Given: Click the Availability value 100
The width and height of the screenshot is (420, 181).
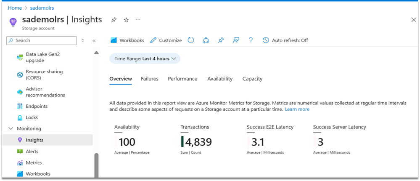Looking at the screenshot, I should tap(127, 142).
